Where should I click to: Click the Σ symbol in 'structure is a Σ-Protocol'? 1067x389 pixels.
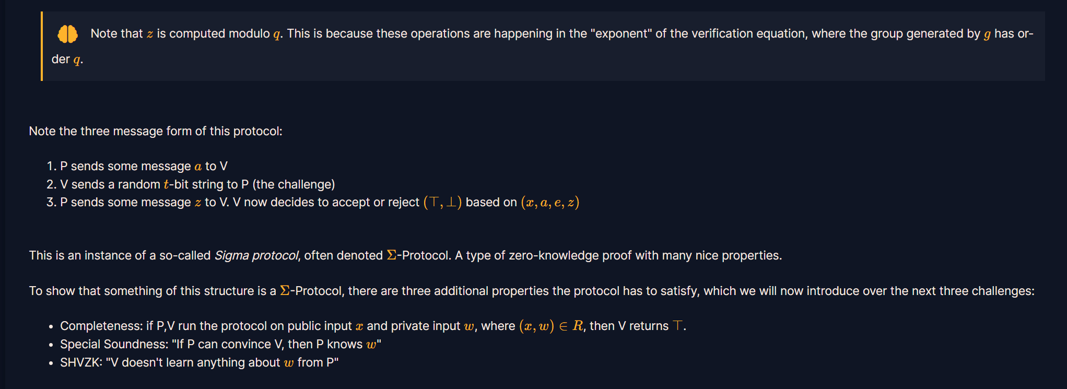coord(285,291)
